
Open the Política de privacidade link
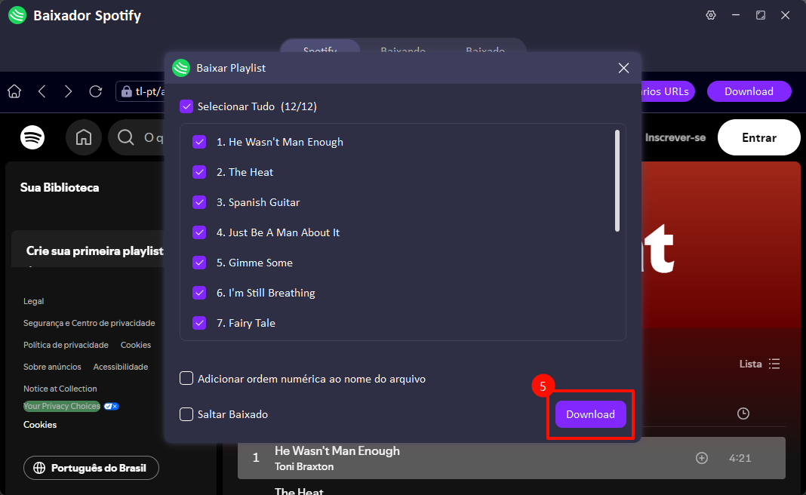coord(66,345)
